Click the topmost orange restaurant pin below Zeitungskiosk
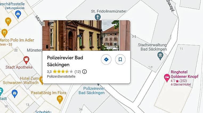The height and width of the screenshot is (113, 203). tap(8, 22)
